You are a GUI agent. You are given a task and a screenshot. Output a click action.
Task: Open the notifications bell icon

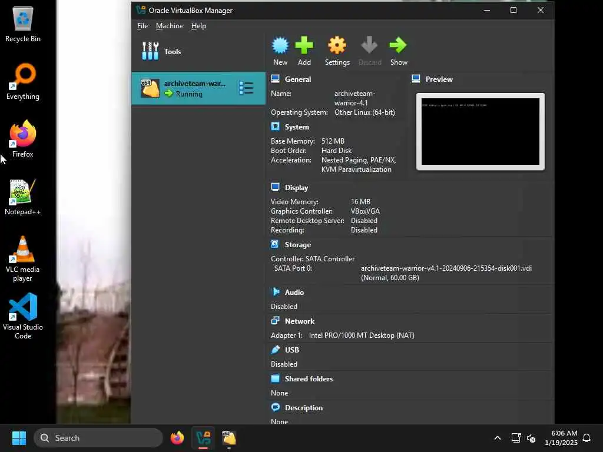tap(587, 438)
